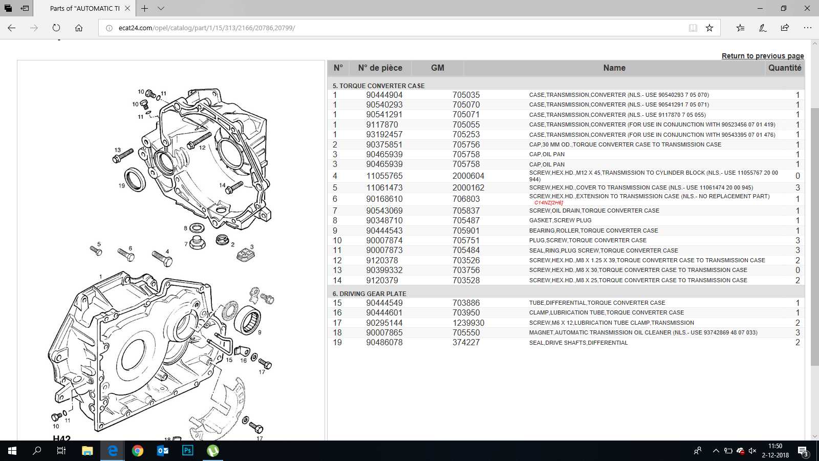Click 5. TORQUE CONVERTER CASE section header
Viewport: 819px width, 461px height.
[x=379, y=86]
